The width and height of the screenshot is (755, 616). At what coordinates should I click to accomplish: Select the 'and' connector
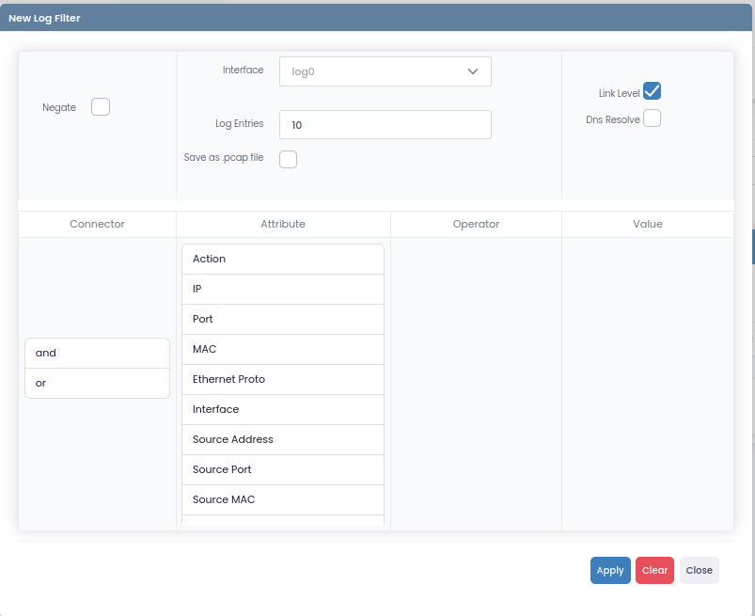point(97,354)
